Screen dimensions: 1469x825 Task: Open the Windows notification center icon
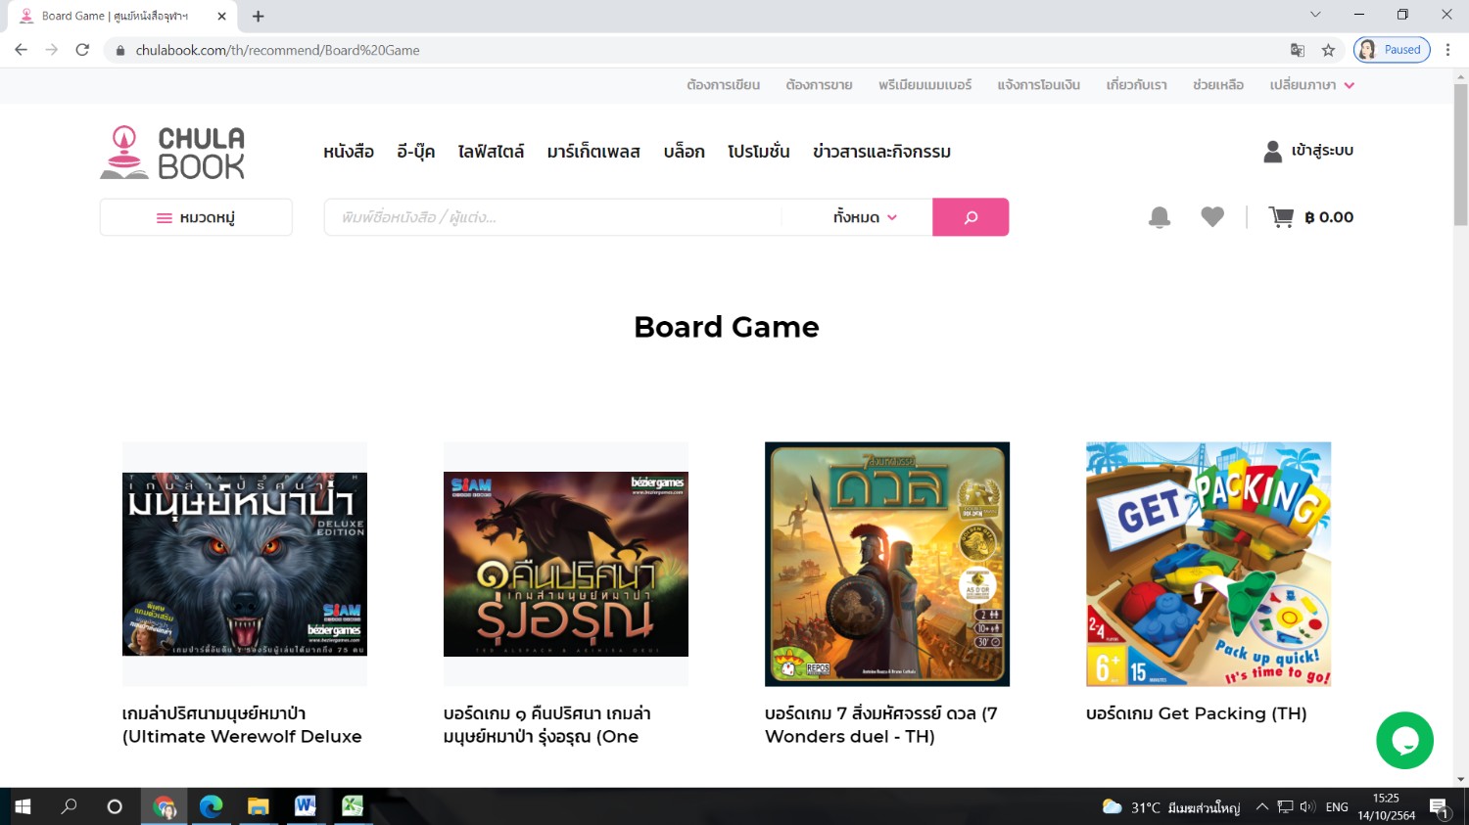(1439, 807)
